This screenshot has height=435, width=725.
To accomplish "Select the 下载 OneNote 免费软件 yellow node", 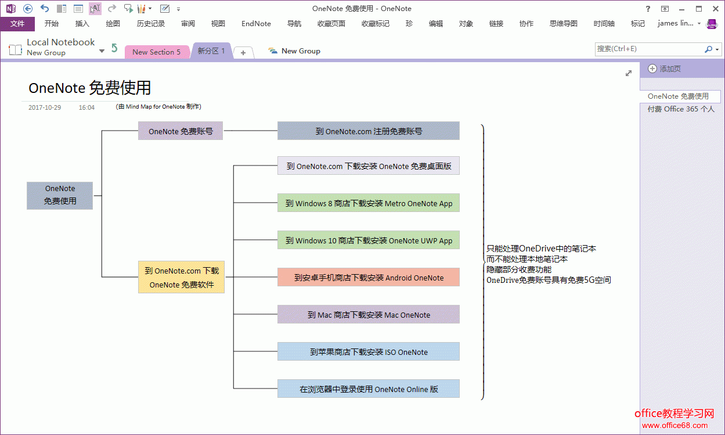I will [181, 277].
